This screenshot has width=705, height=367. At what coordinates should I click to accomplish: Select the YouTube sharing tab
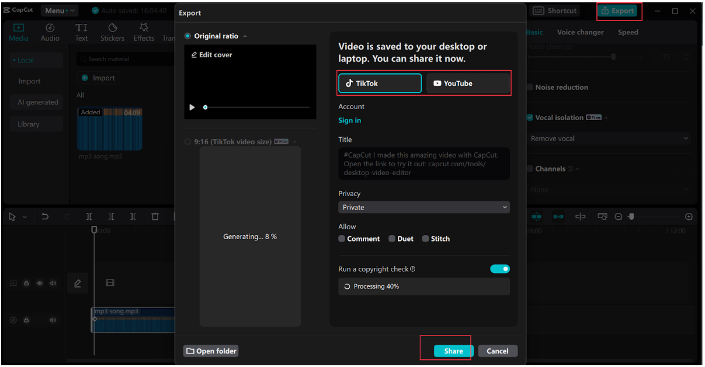(x=468, y=83)
